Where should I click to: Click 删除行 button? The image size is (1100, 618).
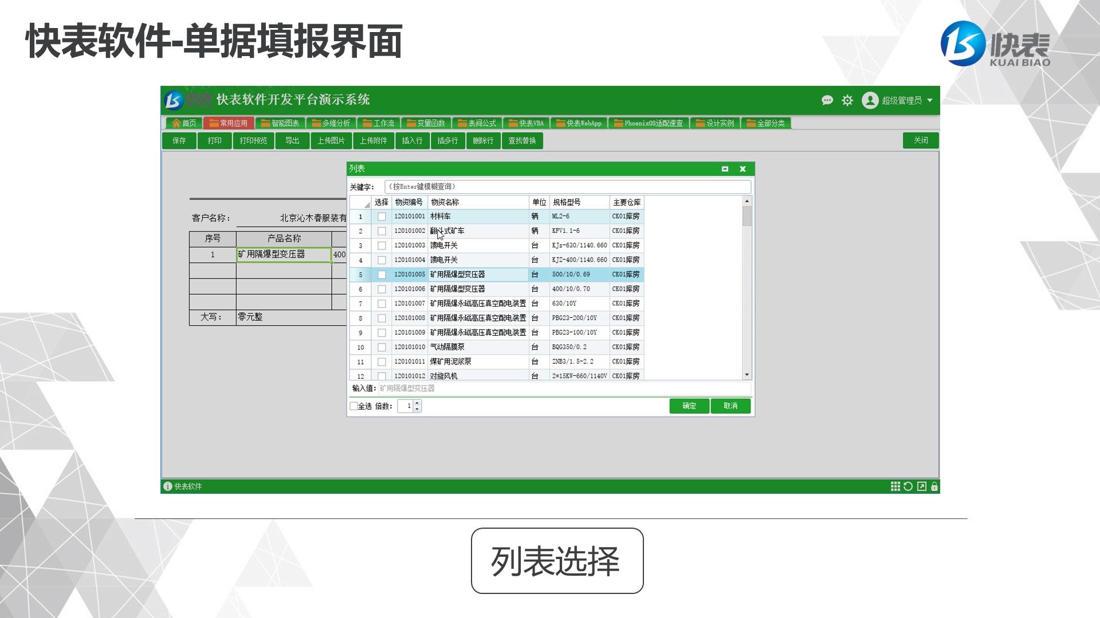click(x=484, y=141)
